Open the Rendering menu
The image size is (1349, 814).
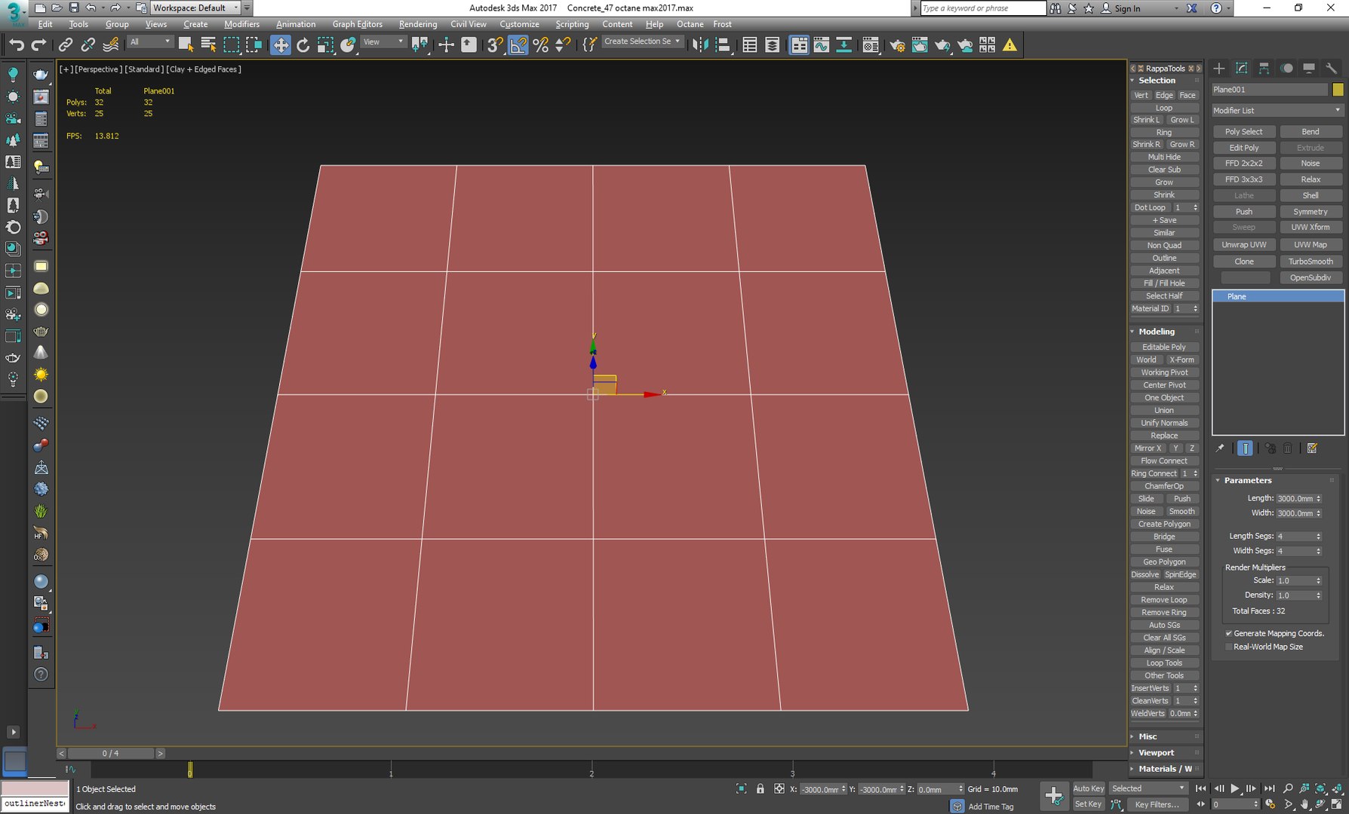point(417,24)
